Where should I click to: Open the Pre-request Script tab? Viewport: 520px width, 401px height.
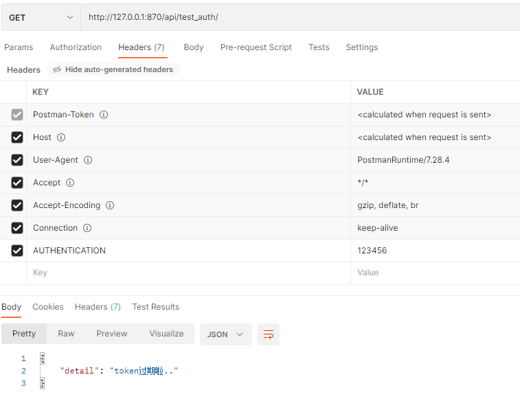pyautogui.click(x=256, y=47)
